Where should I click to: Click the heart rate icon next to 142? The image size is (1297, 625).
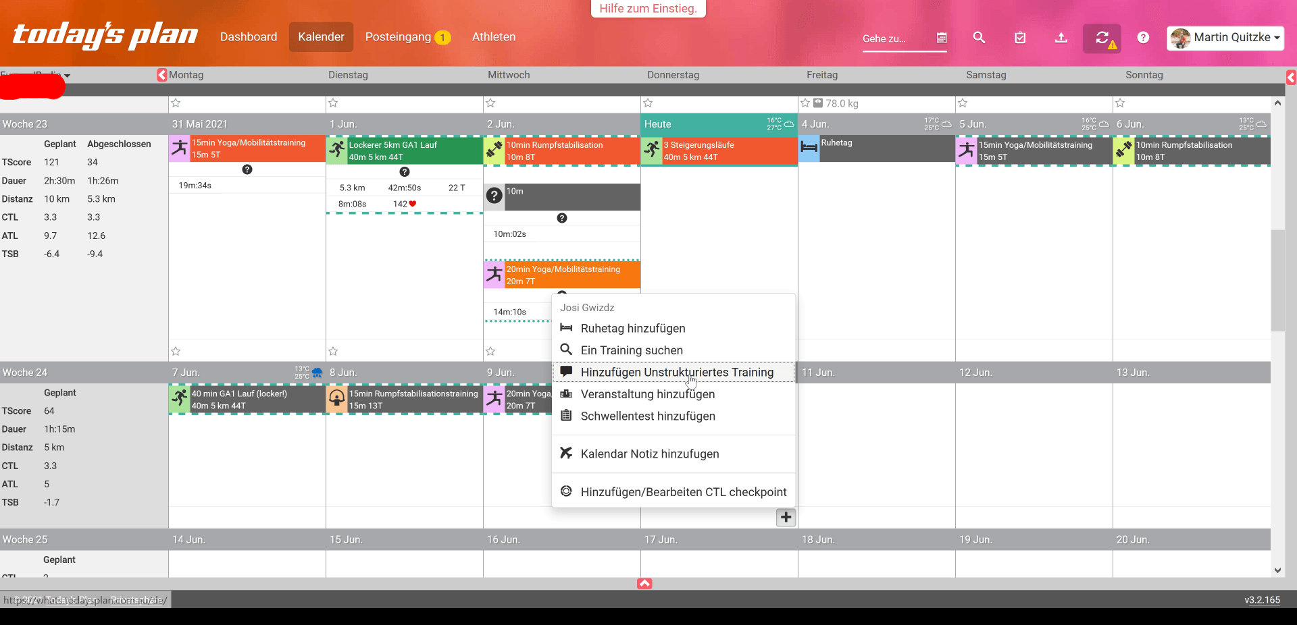tap(413, 204)
